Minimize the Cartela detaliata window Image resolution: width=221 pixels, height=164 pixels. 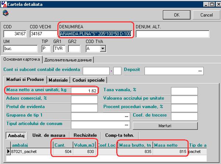(206, 4)
